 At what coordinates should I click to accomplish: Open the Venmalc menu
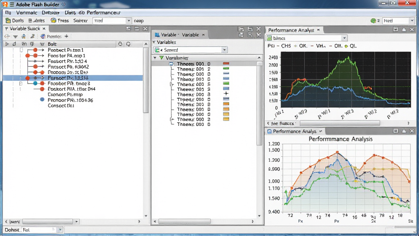(x=27, y=13)
